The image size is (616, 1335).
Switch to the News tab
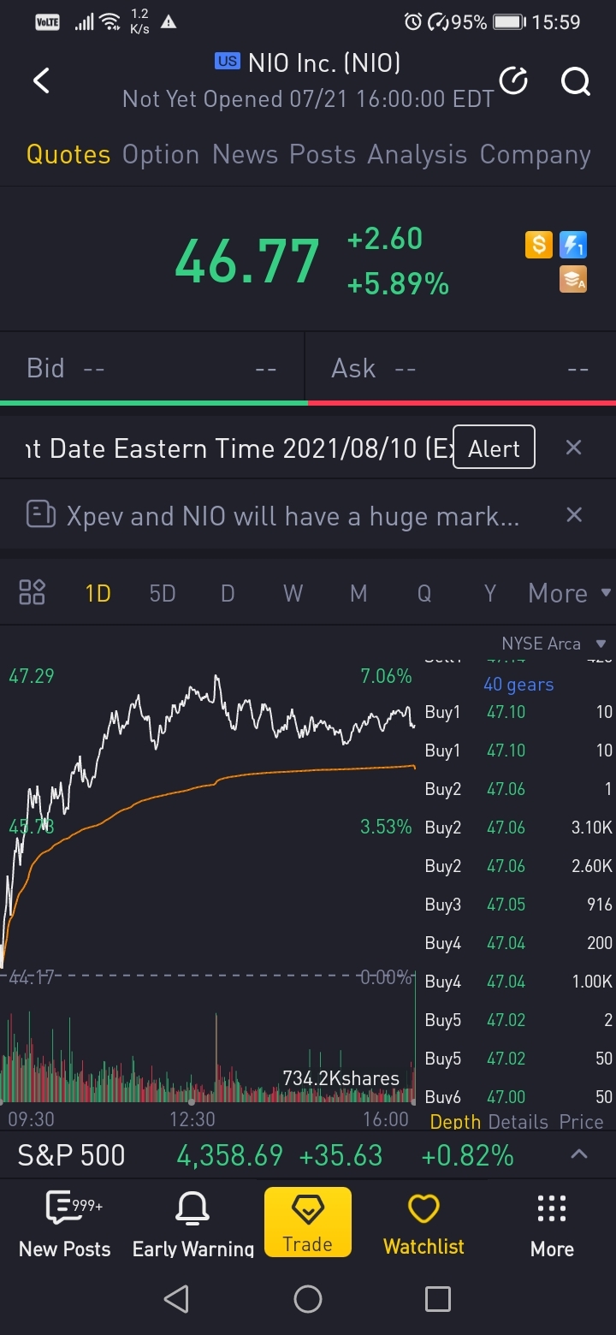pos(245,155)
